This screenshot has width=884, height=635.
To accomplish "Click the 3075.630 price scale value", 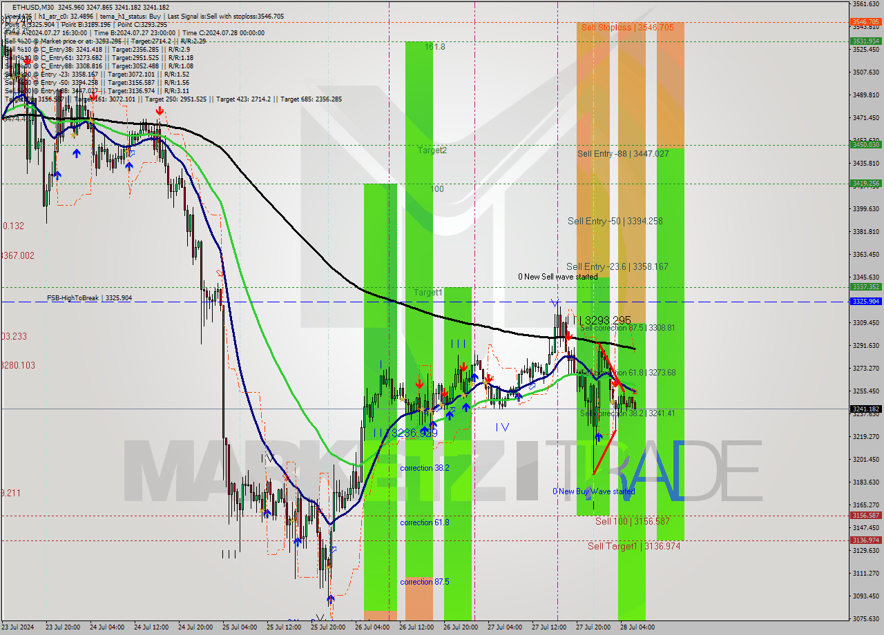I will (865, 618).
